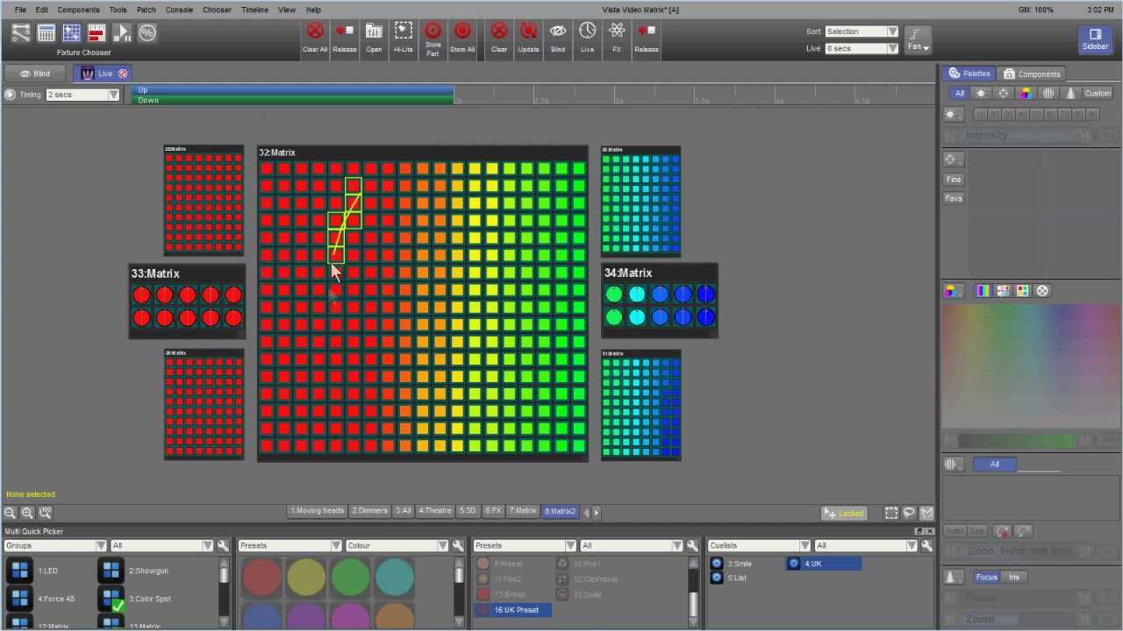Toggle Focus in the beam section
Screen dimensions: 1123x631
pos(986,577)
